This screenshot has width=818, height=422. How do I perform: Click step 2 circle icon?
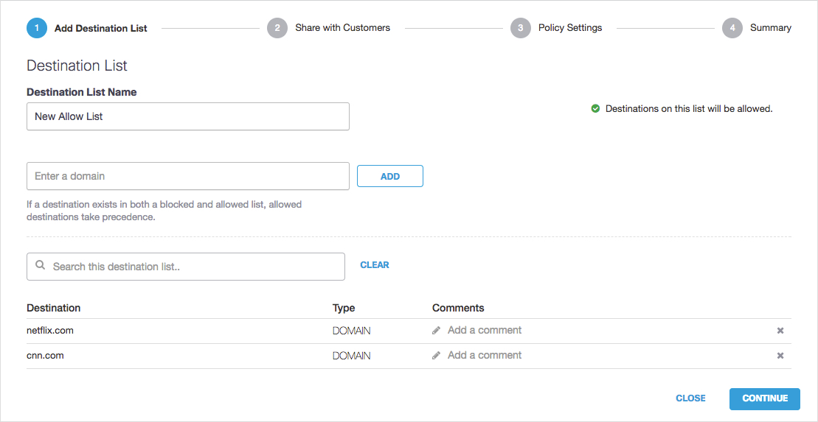tap(277, 28)
